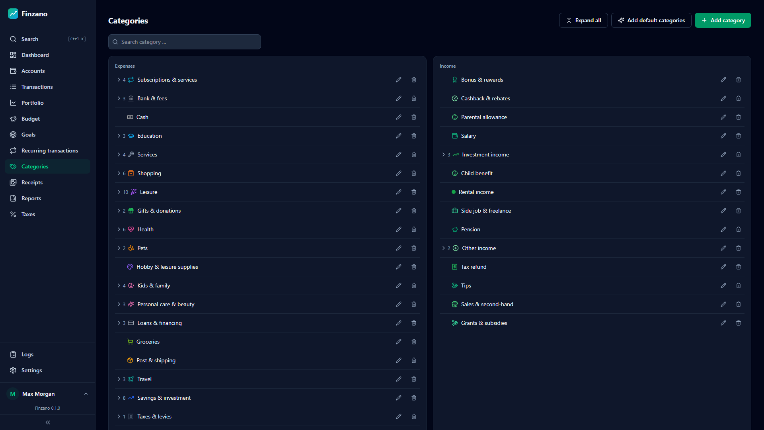Expand the Shopping category
Image resolution: width=764 pixels, height=430 pixels.
tap(119, 173)
